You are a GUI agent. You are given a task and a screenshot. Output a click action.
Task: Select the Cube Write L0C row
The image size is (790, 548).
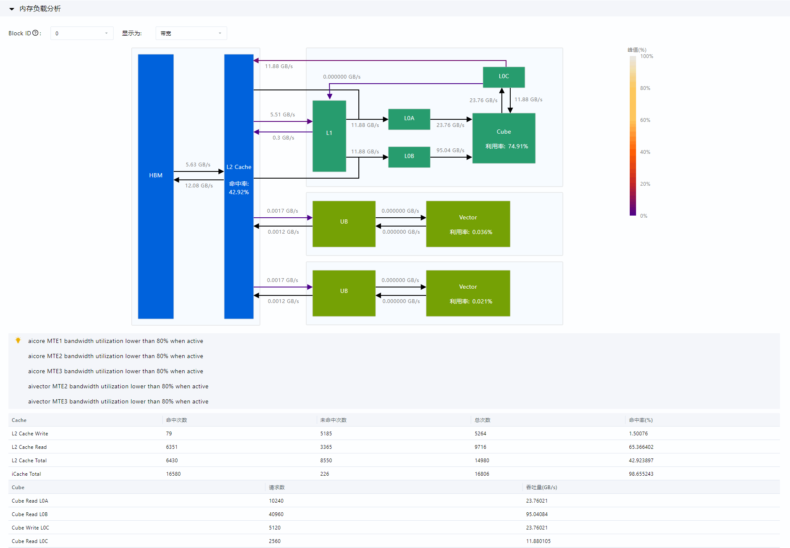point(394,527)
